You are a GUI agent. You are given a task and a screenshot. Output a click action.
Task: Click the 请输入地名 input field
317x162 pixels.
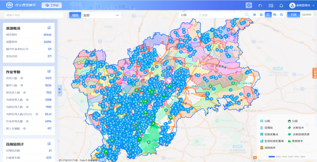tap(34, 15)
